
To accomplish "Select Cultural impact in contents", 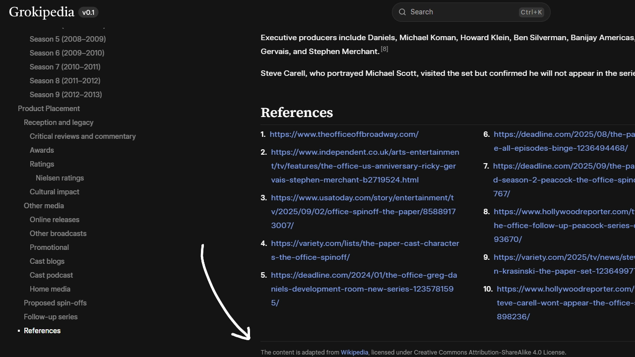I will pos(54,192).
